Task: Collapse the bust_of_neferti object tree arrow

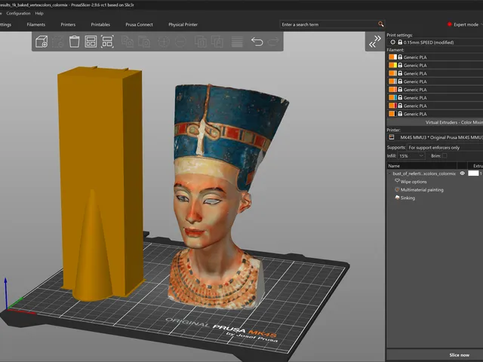Action: tap(389, 173)
